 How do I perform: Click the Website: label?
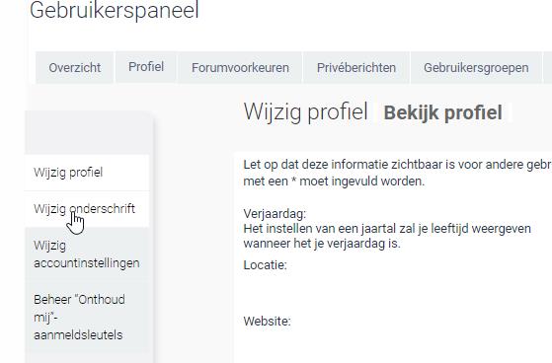[x=267, y=322]
